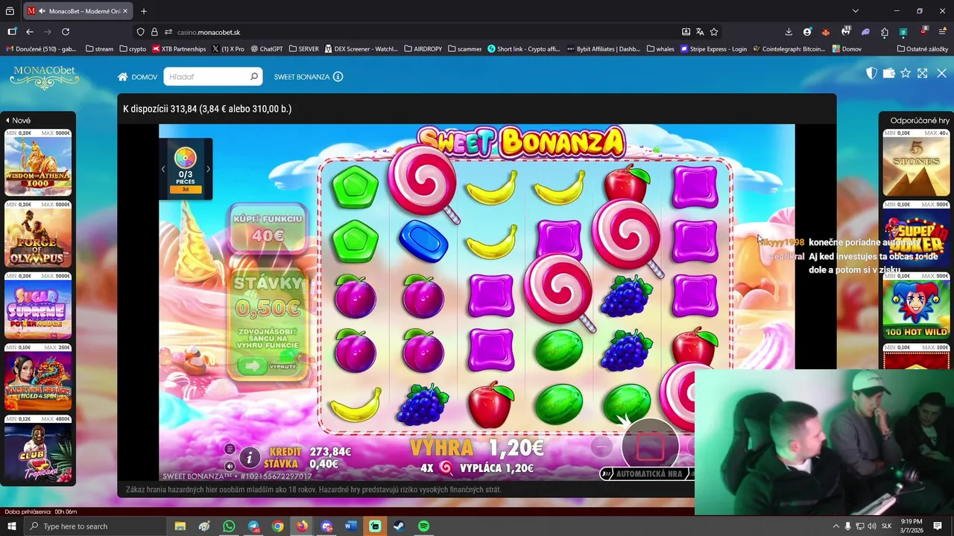
Task: Buy the feature for 40€
Action: click(268, 228)
